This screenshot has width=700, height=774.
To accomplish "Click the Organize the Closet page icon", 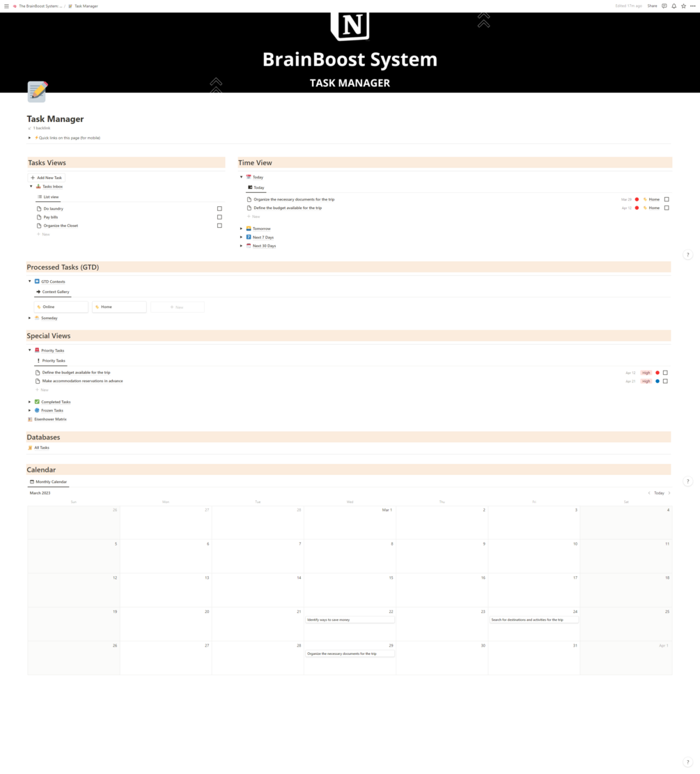I will pyautogui.click(x=39, y=226).
